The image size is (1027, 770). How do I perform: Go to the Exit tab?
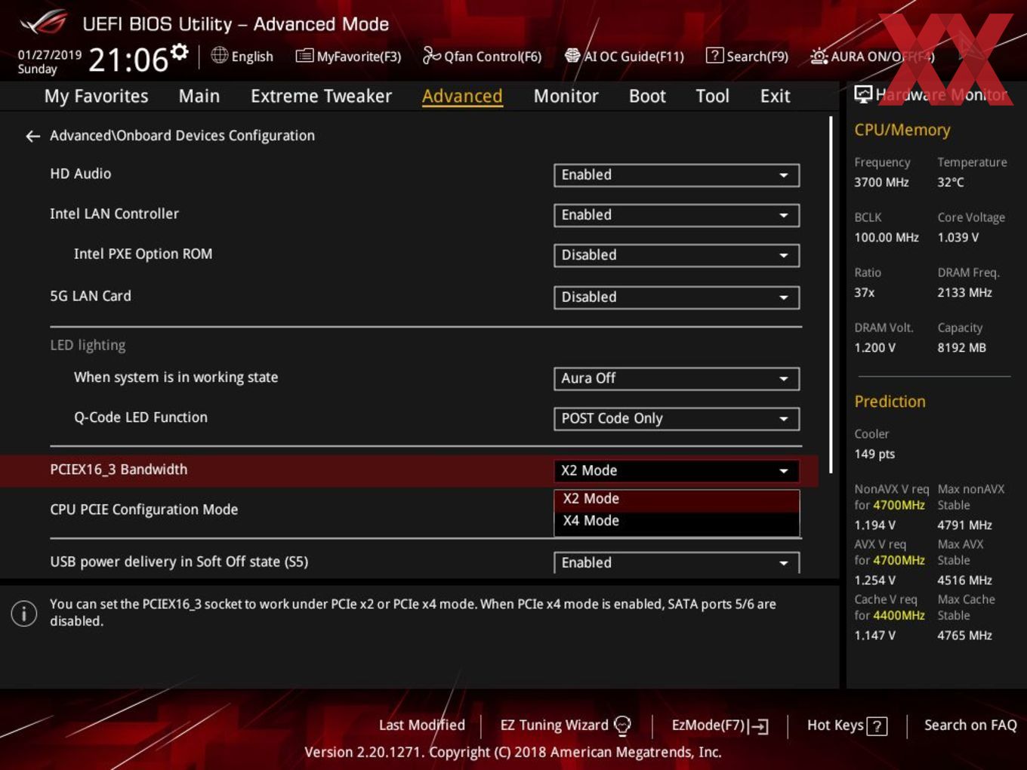(x=775, y=96)
